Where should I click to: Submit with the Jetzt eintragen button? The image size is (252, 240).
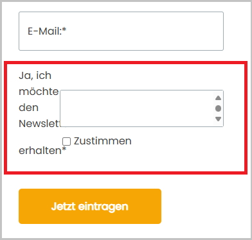click(90, 206)
